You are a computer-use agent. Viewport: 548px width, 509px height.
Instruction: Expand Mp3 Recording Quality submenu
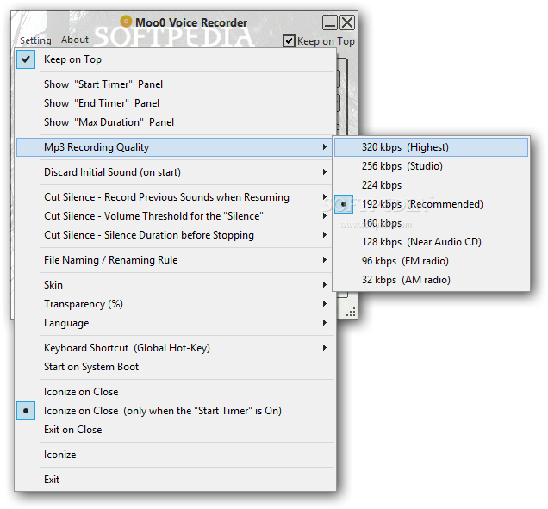point(176,147)
